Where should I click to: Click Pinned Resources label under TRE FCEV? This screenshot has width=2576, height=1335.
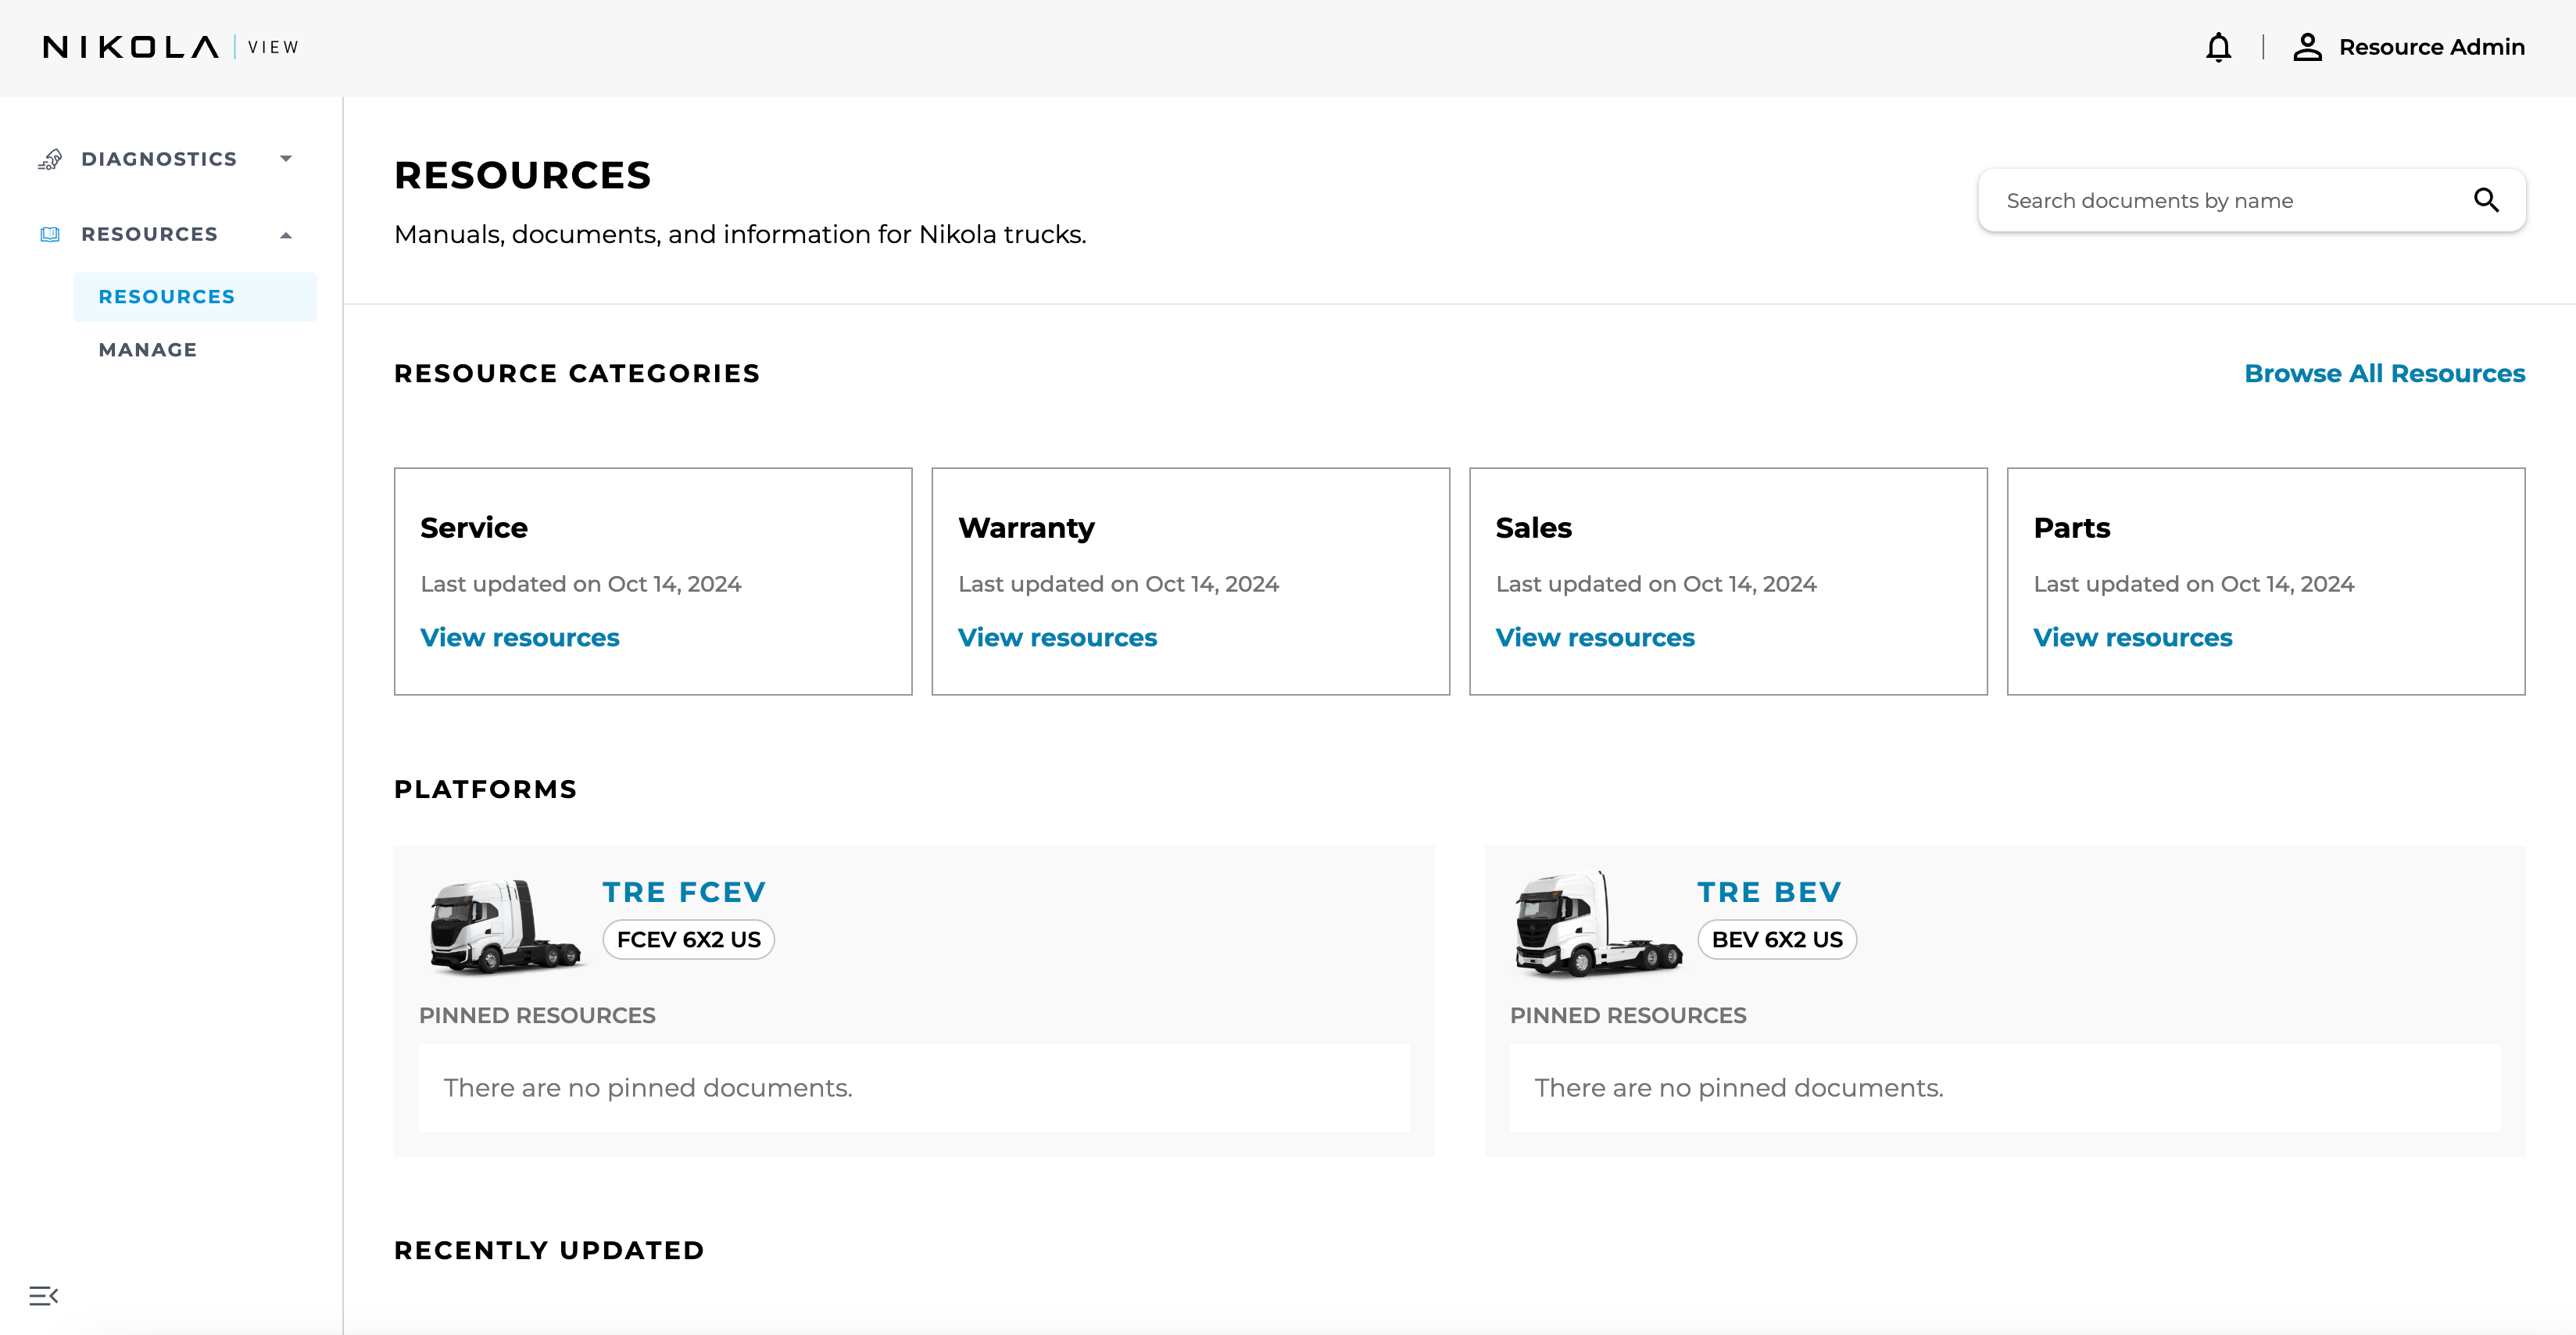[x=537, y=1016]
